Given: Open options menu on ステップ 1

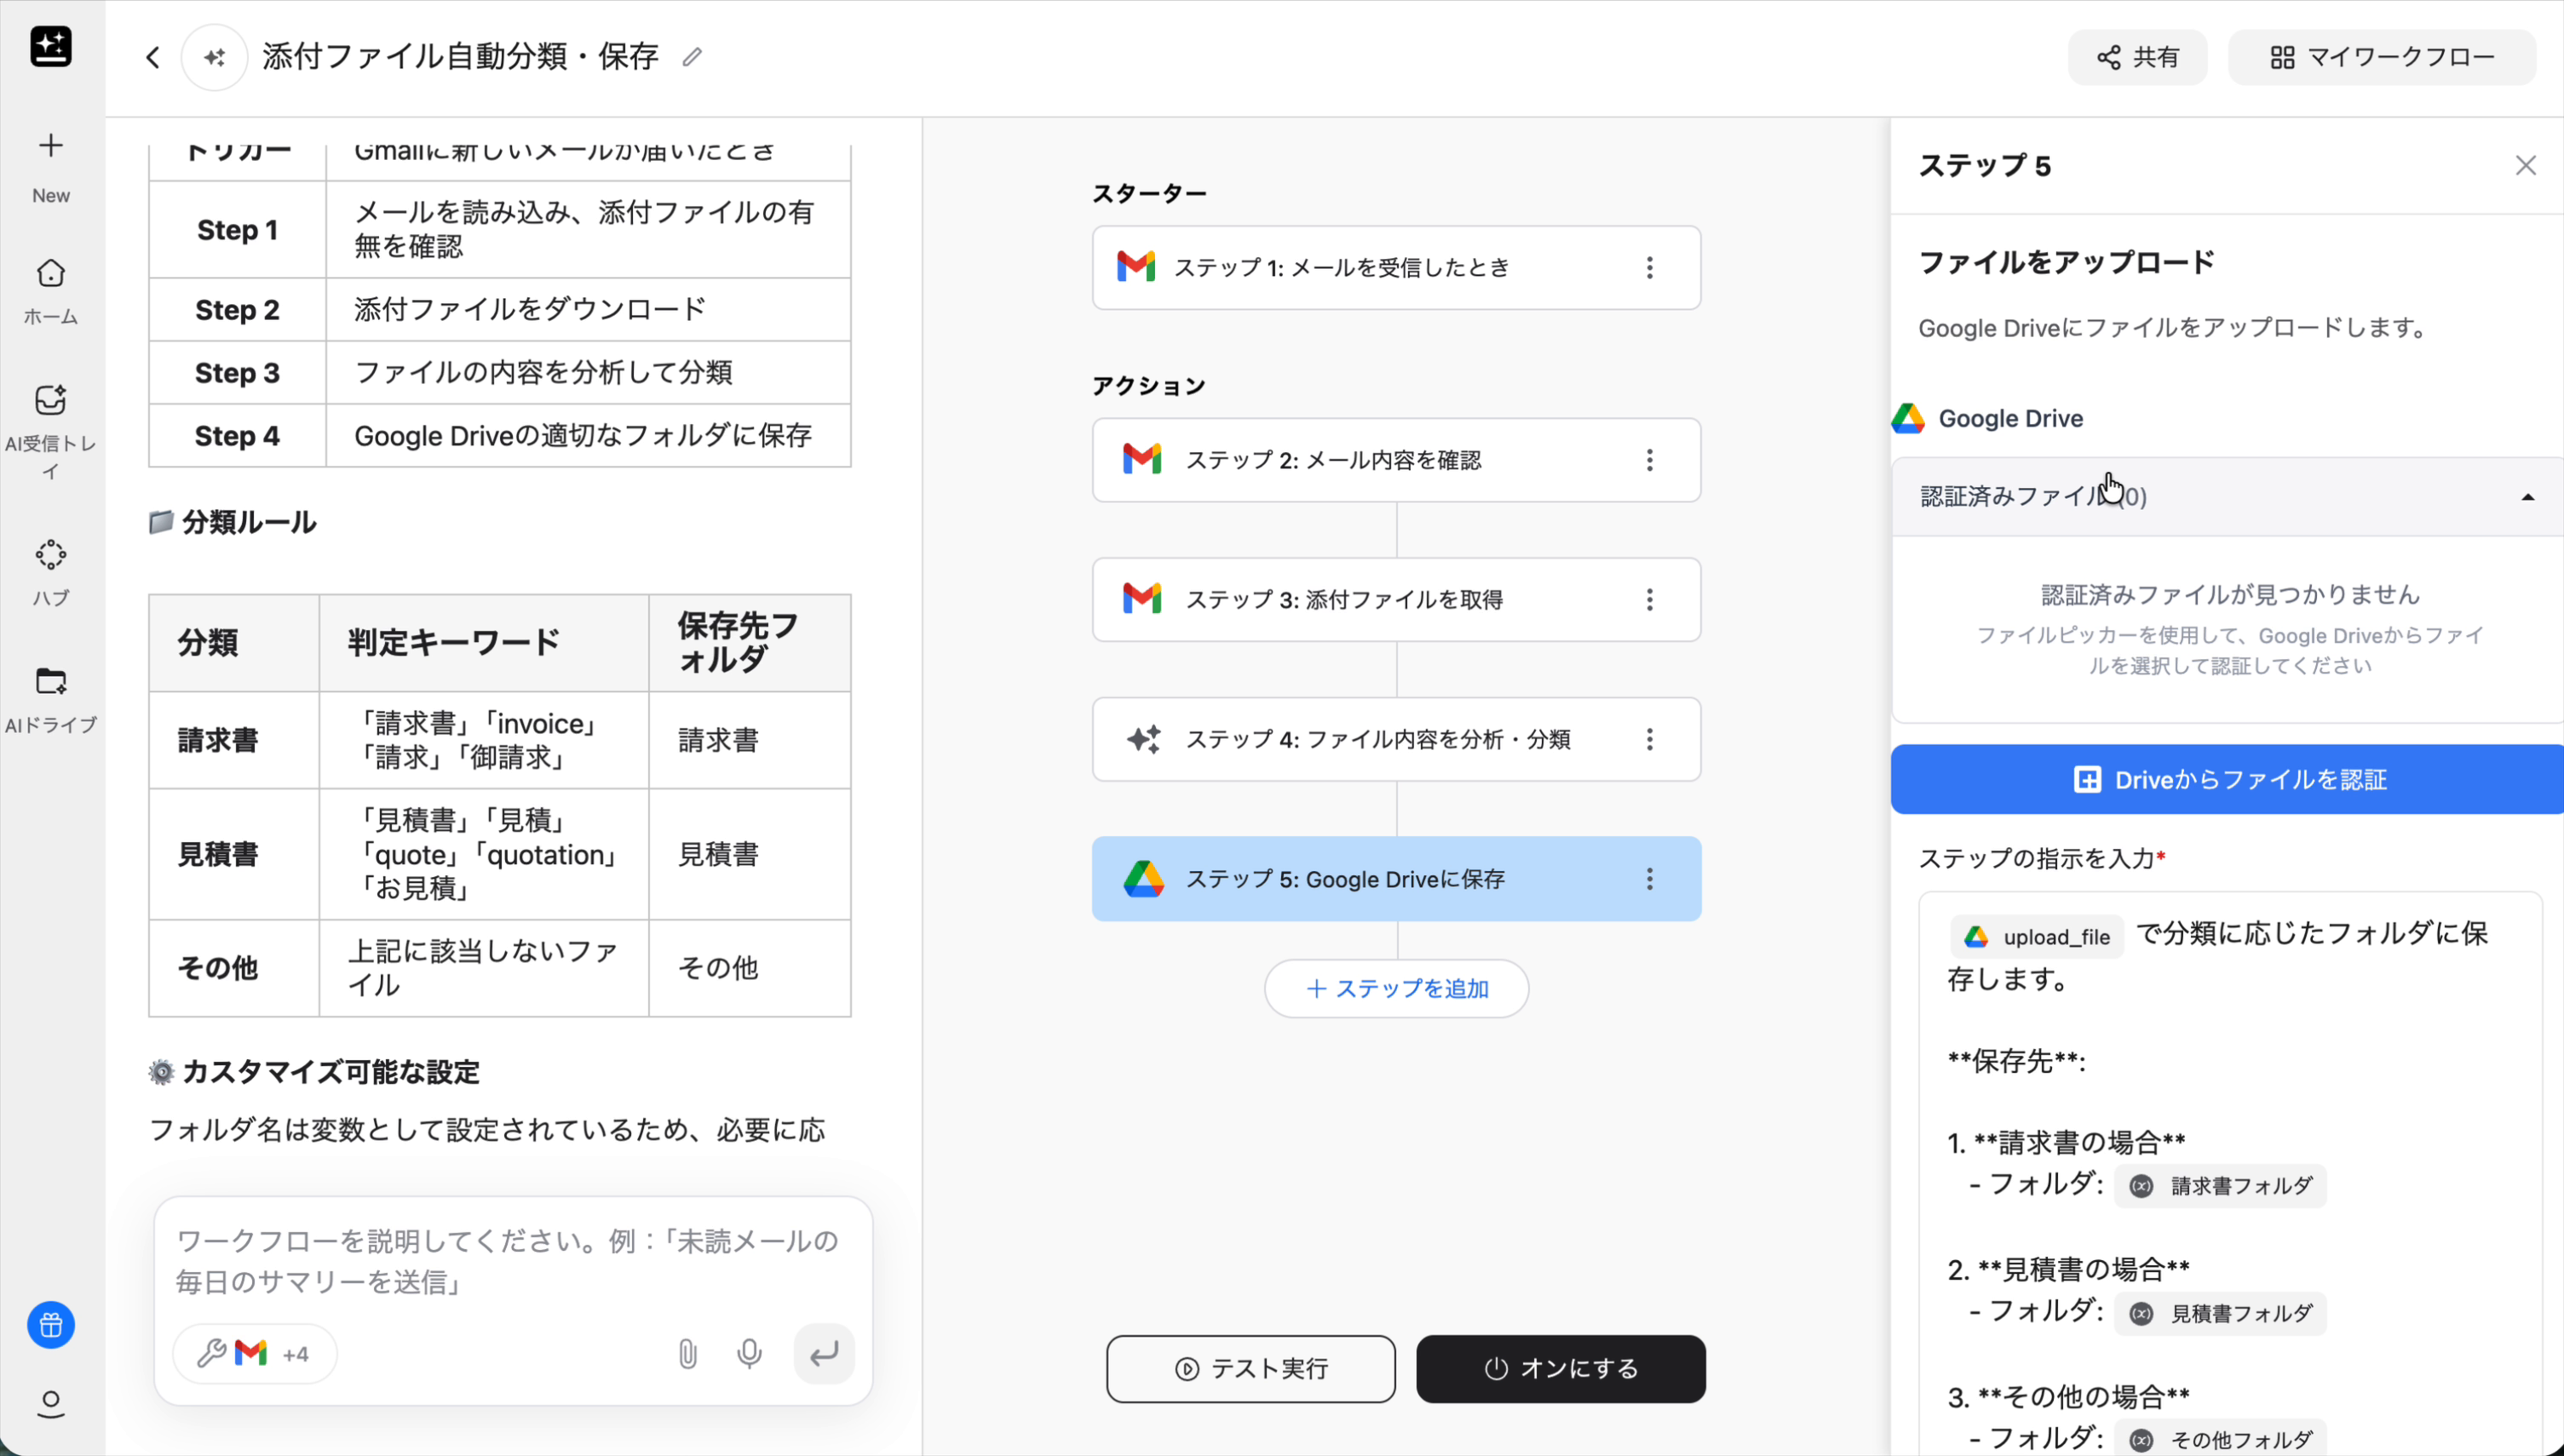Looking at the screenshot, I should (1650, 267).
